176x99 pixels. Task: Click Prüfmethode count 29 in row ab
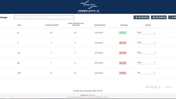[75, 33]
